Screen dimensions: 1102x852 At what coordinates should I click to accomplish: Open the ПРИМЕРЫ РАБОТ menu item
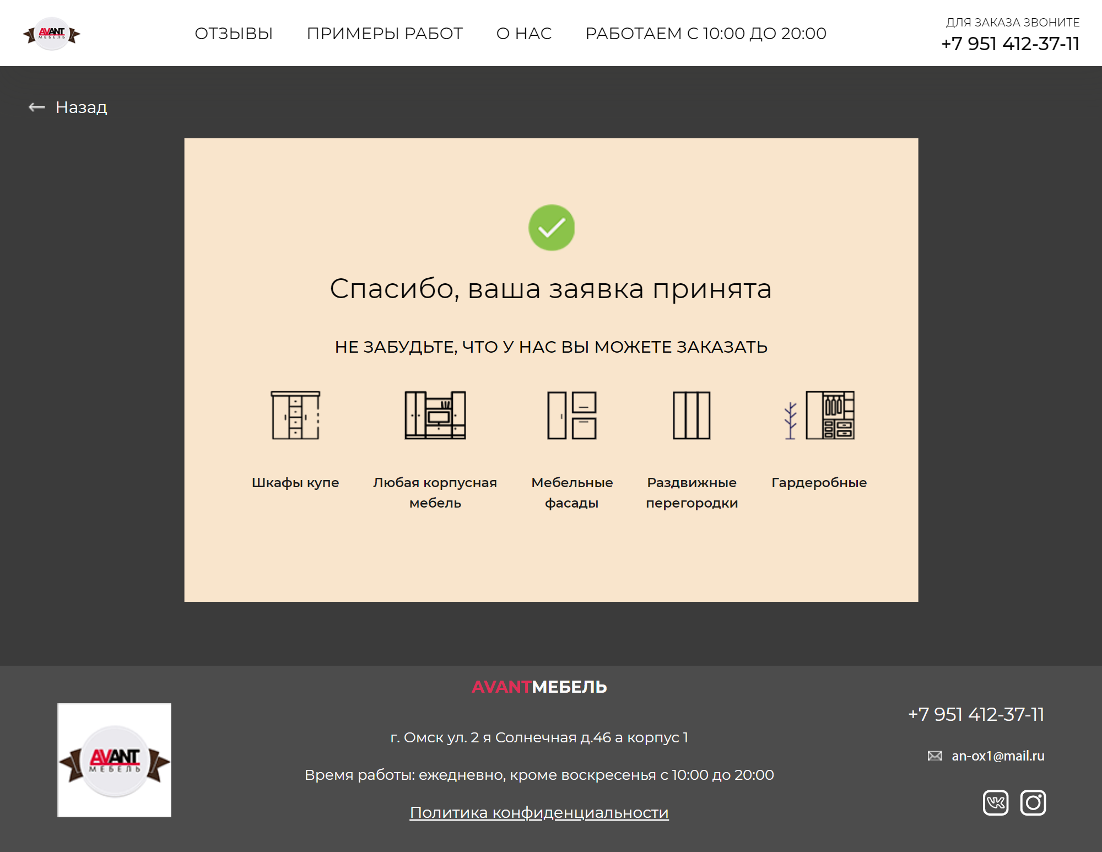(385, 34)
